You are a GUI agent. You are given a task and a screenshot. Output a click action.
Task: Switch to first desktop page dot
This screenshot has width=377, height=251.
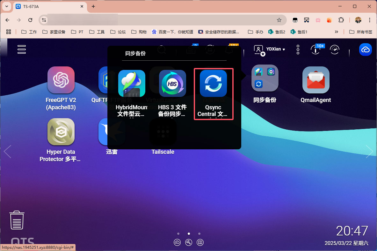pyautogui.click(x=178, y=234)
